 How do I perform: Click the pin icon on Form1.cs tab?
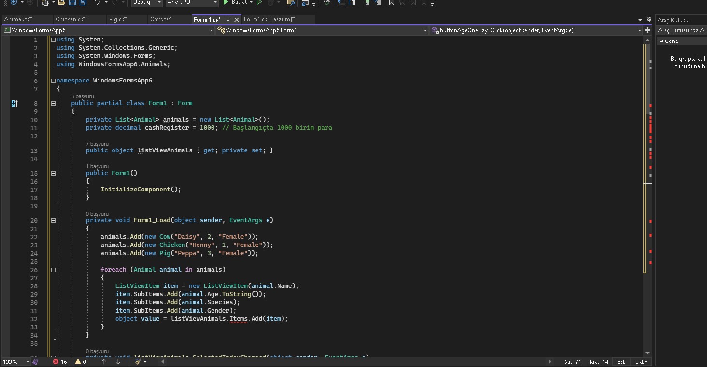tap(227, 20)
